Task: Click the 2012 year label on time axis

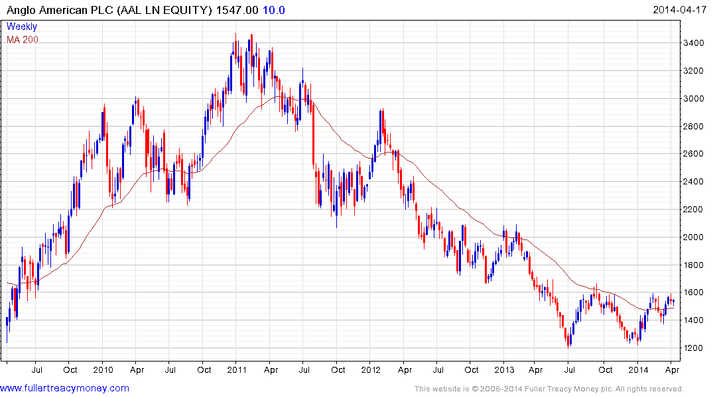Action: [x=371, y=369]
